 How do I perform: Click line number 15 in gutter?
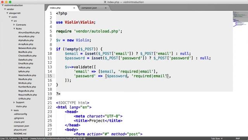(50, 76)
